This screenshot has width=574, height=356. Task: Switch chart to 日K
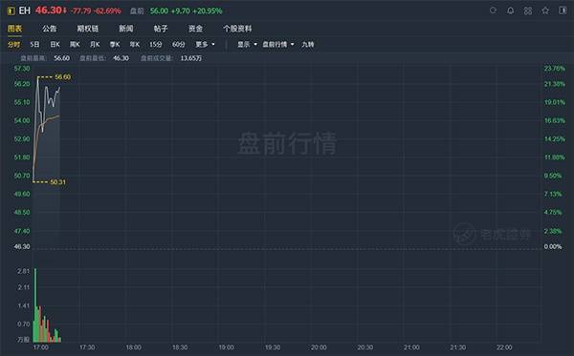[x=55, y=45]
